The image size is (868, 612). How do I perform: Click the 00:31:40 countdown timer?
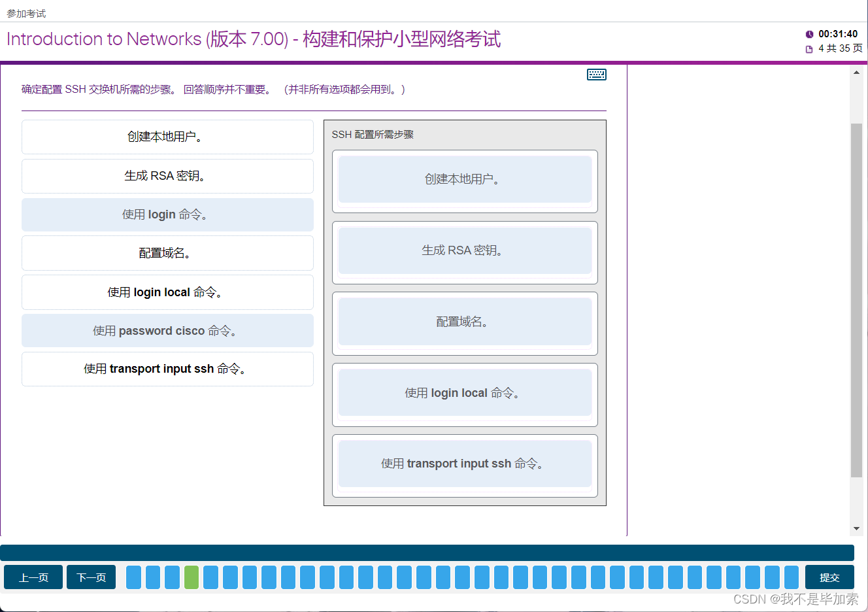click(x=838, y=34)
